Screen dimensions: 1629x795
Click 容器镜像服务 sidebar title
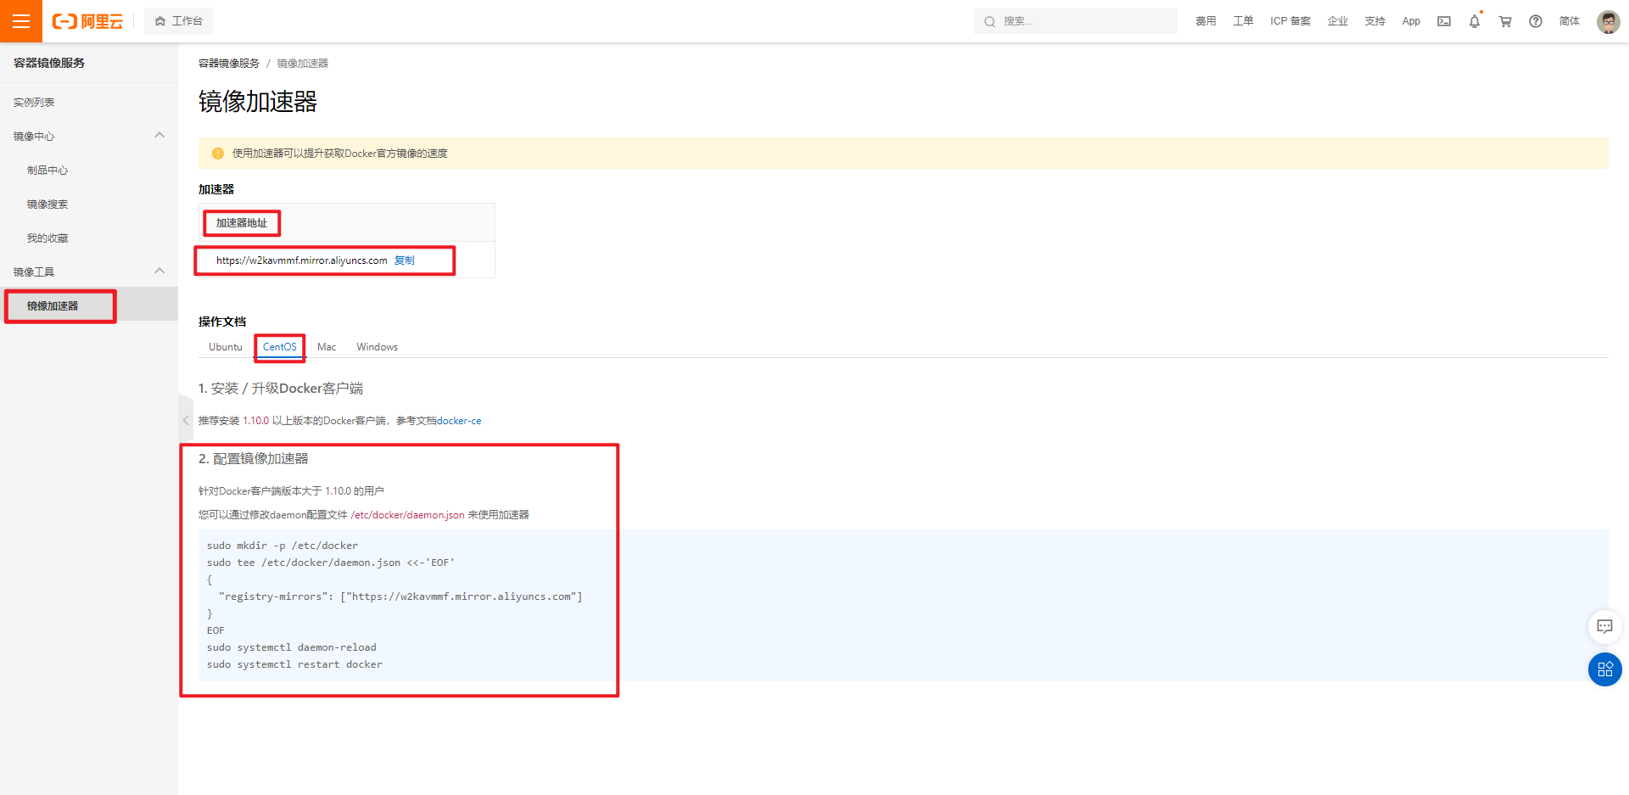coord(49,63)
